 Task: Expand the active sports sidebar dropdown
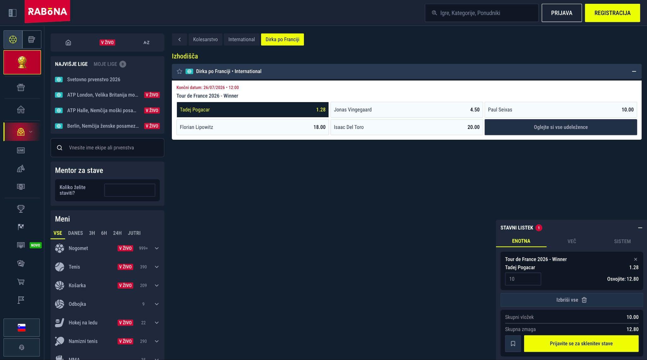[x=31, y=132]
